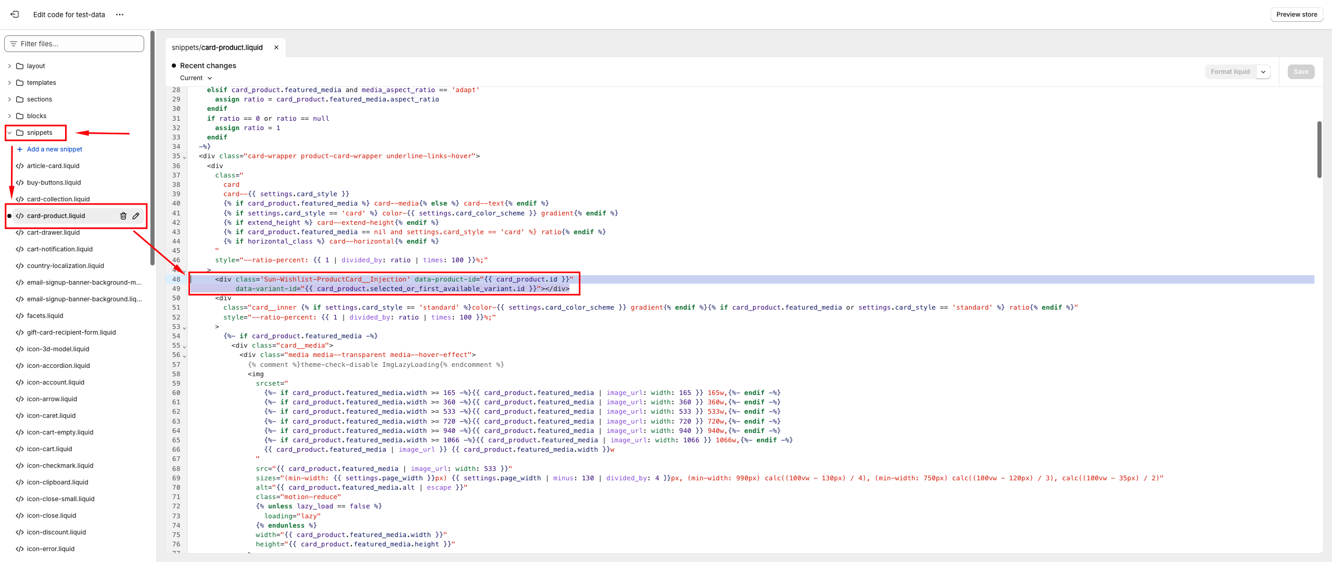The height and width of the screenshot is (562, 1332).
Task: Open the three-dots more actions menu
Action: [x=120, y=15]
